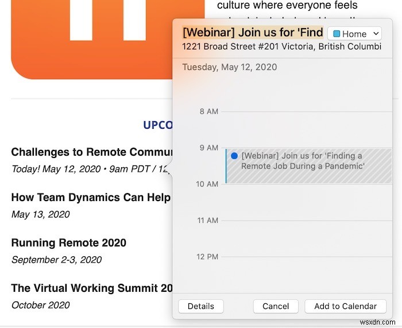
Task: Click the 'September 2-3, 2020' date text
Action: (x=57, y=260)
